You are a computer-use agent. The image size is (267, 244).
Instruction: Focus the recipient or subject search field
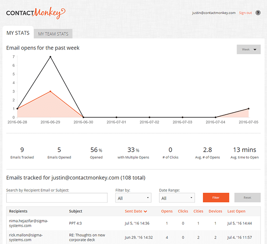pos(57,198)
